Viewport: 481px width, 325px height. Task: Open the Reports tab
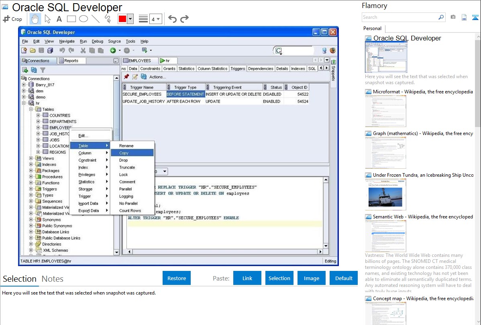[x=71, y=61]
